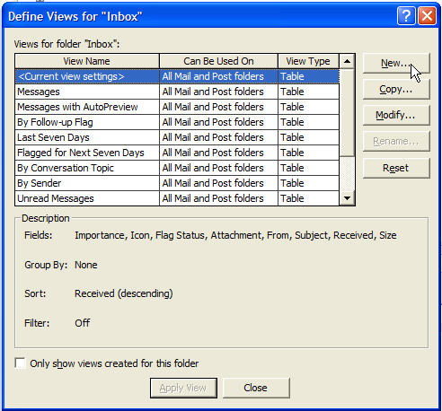The image size is (442, 411).
Task: Select the Messages view row
Action: [x=177, y=92]
